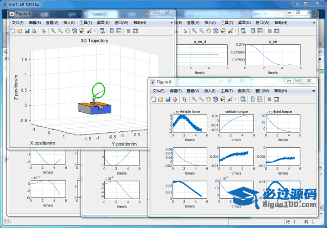Click Link Plot icon in Figure 1 toolbar
The height and width of the screenshot is (228, 327).
(x=102, y=31)
